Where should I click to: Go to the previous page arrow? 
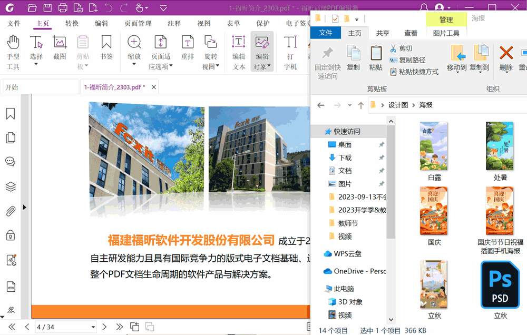coord(27,327)
